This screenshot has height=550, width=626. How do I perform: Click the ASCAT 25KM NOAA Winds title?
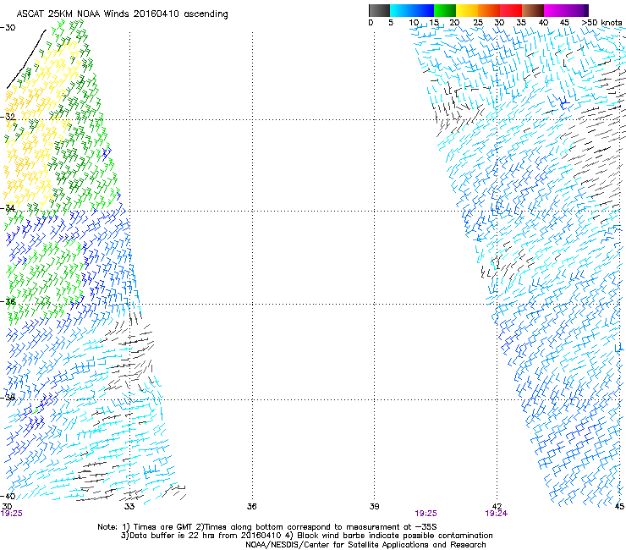(x=122, y=14)
